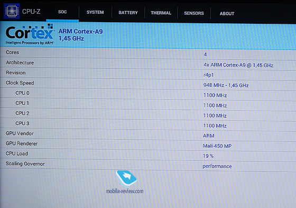Select the CPU 0 frequency row
This screenshot has height=208, width=296.
[x=148, y=94]
